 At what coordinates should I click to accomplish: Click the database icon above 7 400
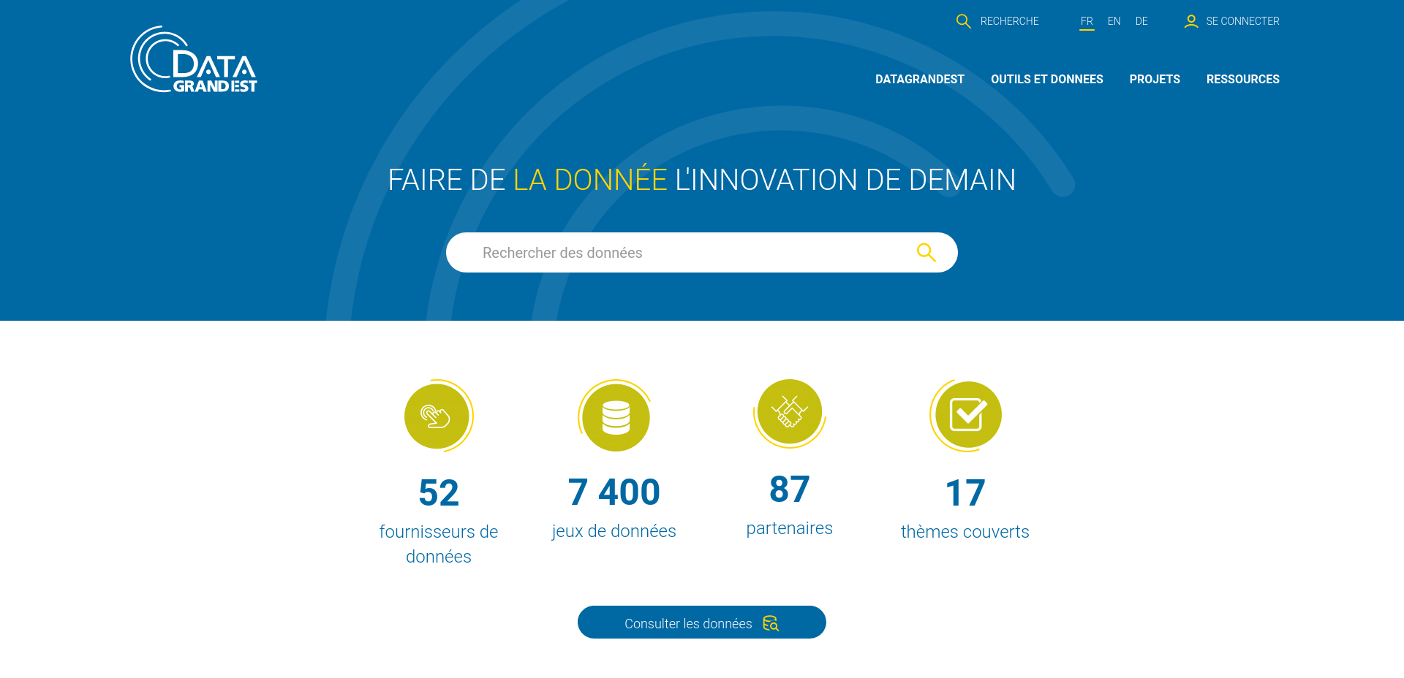click(x=615, y=416)
